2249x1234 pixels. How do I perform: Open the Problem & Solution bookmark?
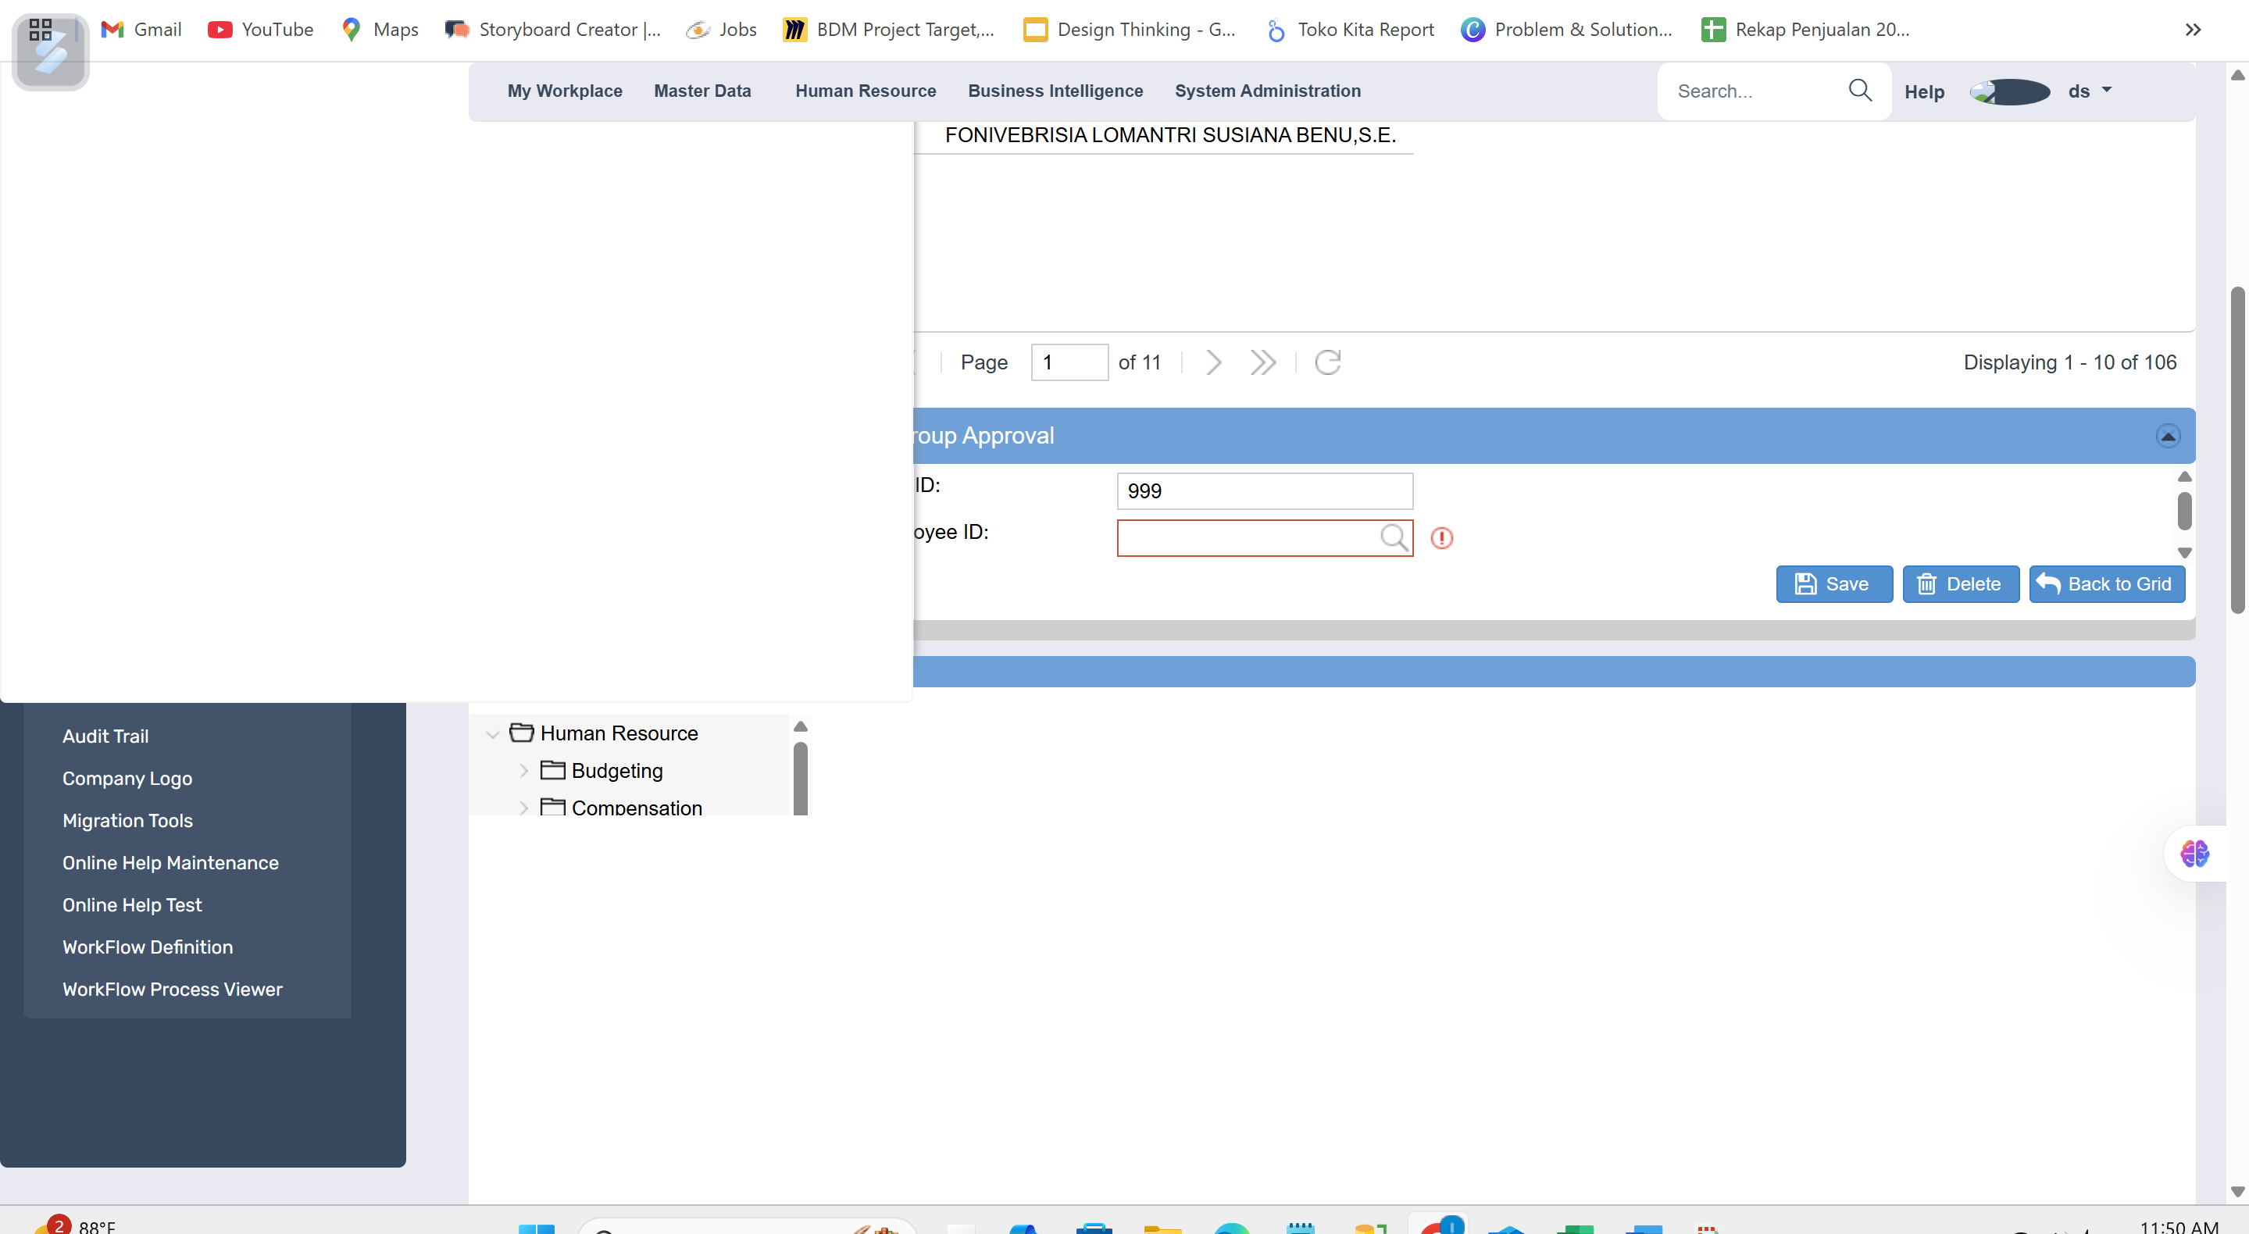(1566, 30)
